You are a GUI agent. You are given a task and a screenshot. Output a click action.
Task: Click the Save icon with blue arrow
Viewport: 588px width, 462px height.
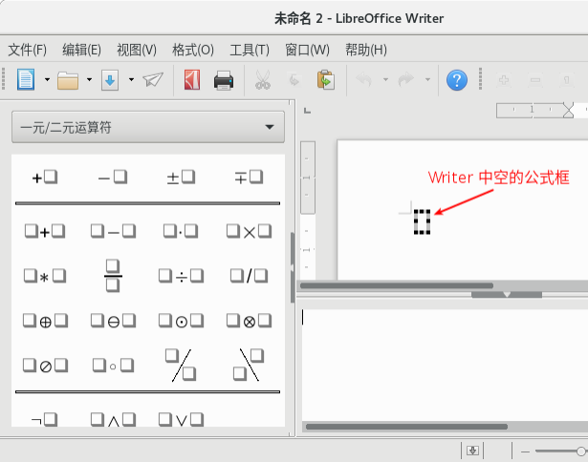110,80
